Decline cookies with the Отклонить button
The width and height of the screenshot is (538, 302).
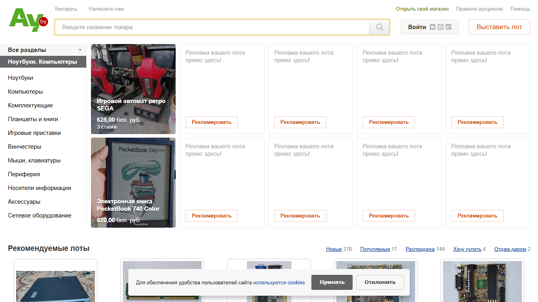pos(380,282)
